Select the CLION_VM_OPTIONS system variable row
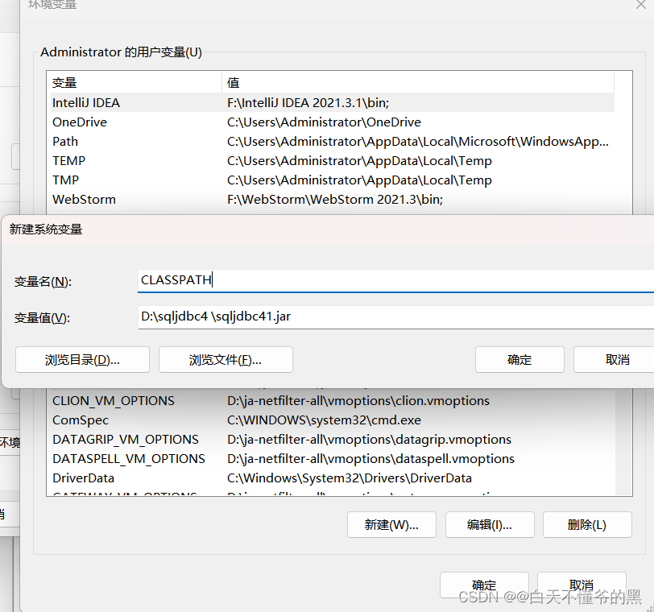This screenshot has width=654, height=612. tap(333, 401)
